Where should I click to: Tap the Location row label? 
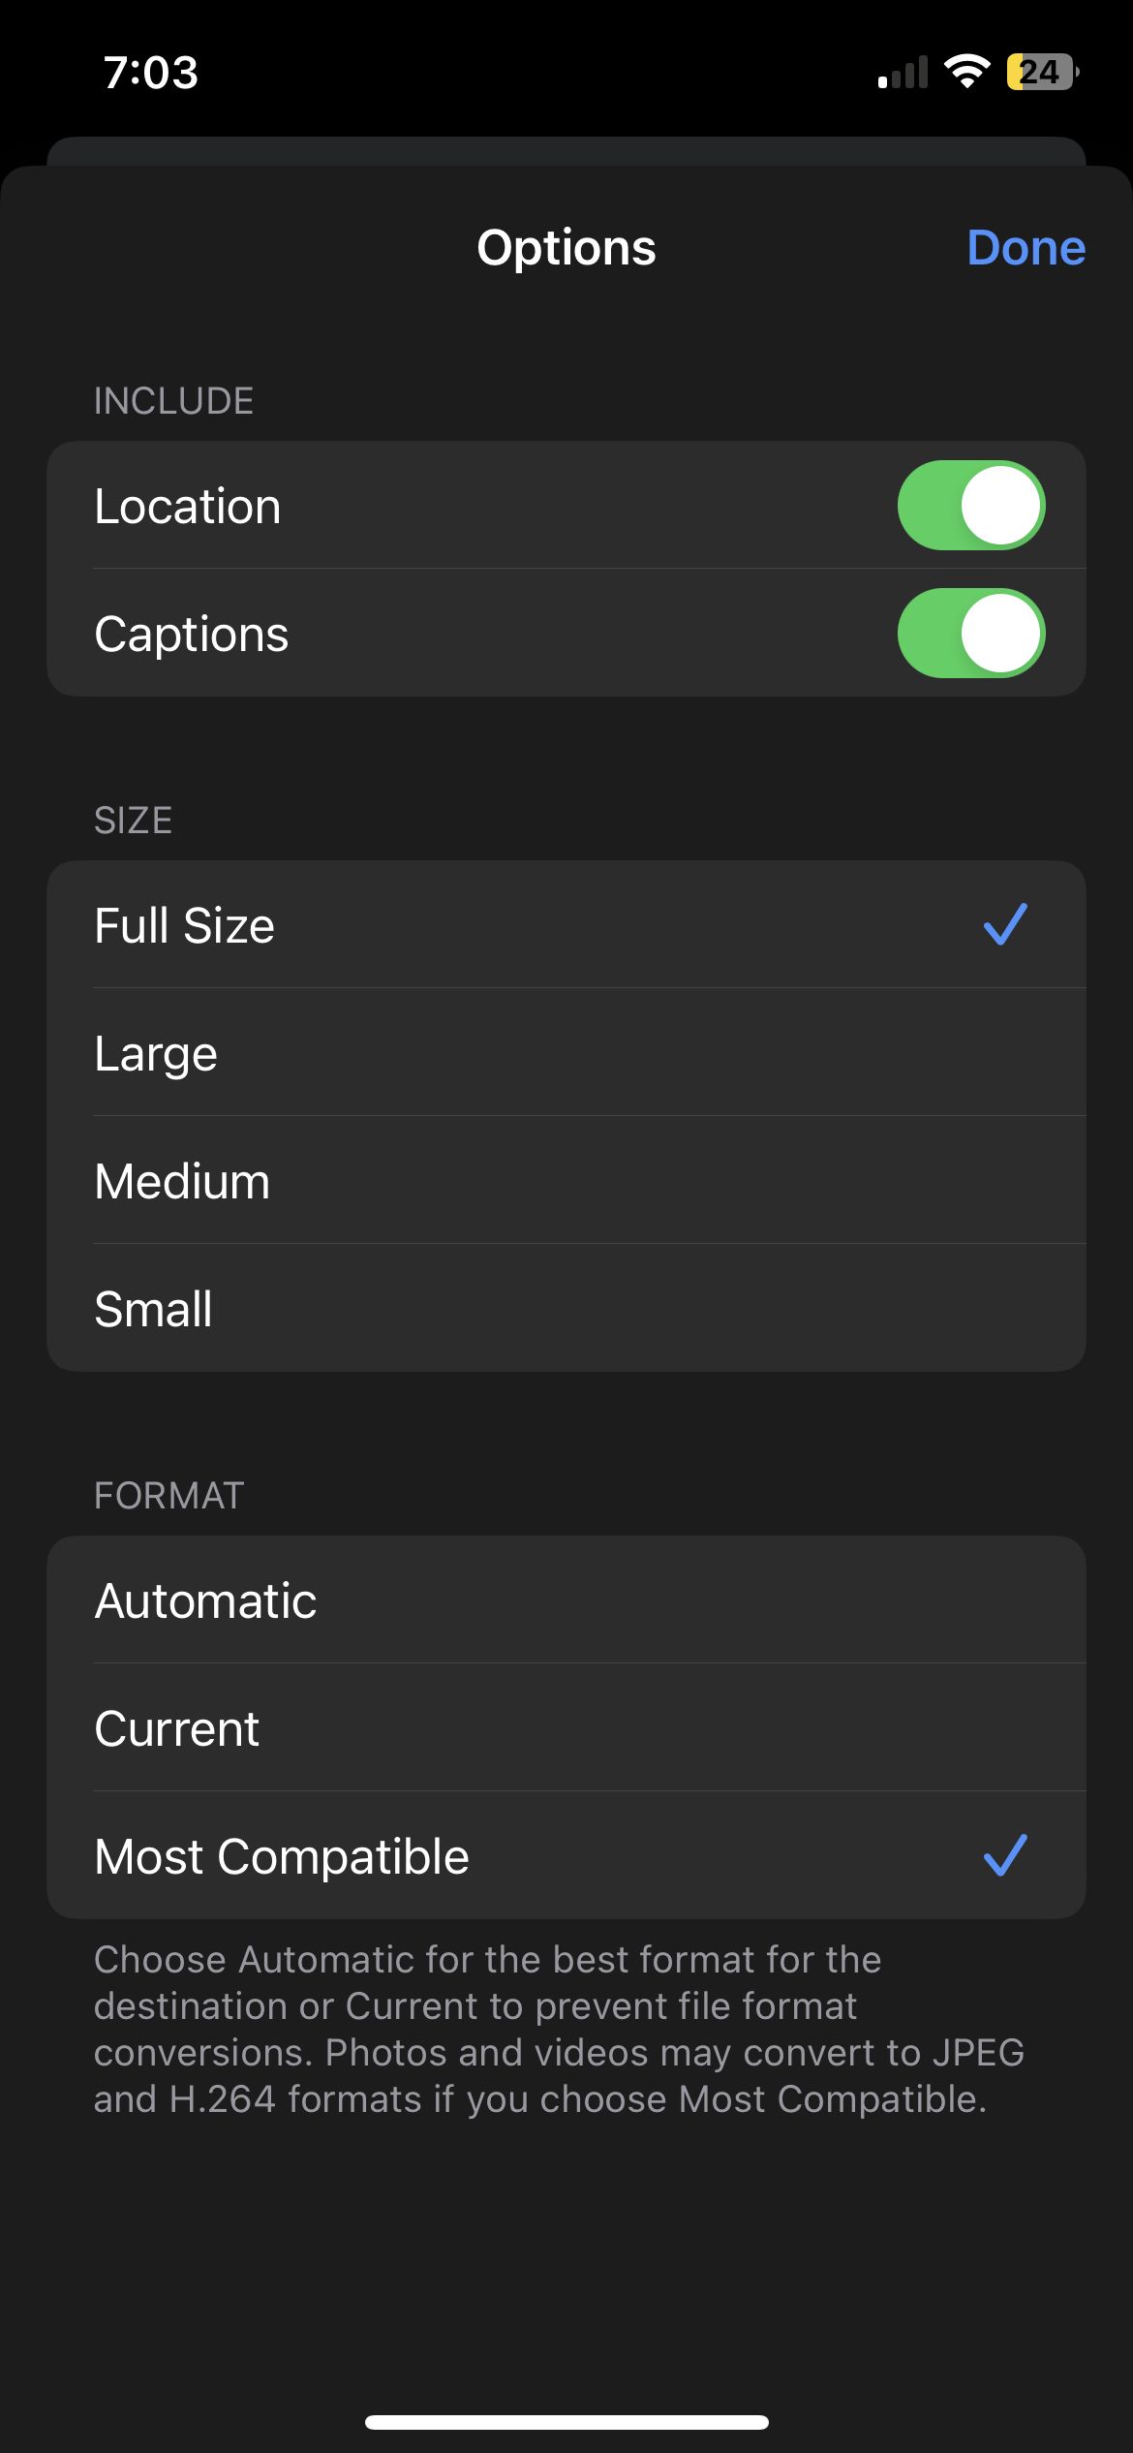tap(188, 507)
